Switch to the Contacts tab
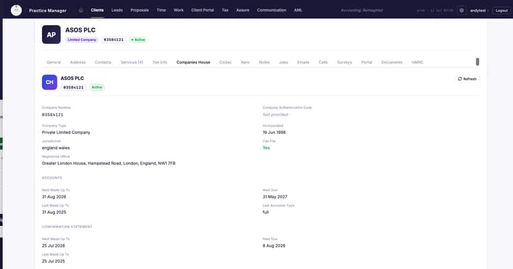 point(103,62)
